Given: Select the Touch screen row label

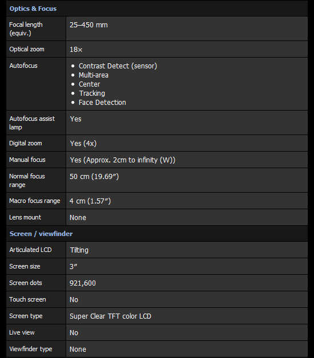Looking at the screenshot, I should click(x=27, y=299).
